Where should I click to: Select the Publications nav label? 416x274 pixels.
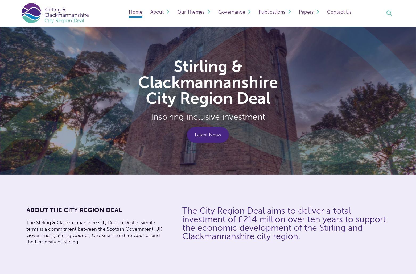[x=272, y=12]
